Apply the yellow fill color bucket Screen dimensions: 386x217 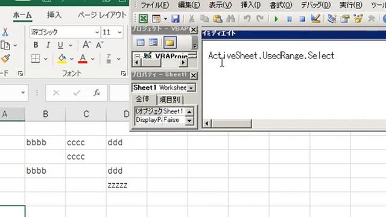(62, 59)
